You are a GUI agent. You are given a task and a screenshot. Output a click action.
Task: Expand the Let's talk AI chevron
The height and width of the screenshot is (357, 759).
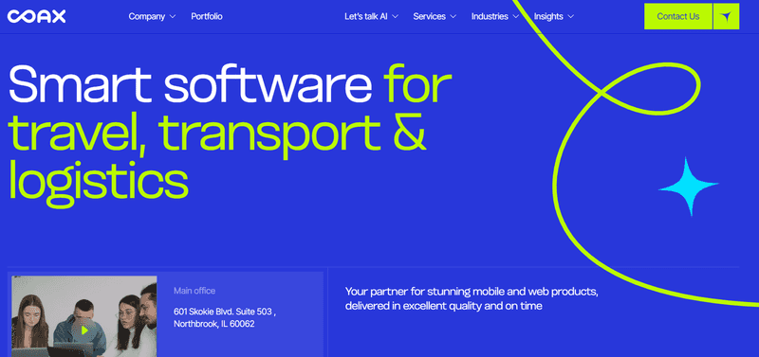point(395,16)
